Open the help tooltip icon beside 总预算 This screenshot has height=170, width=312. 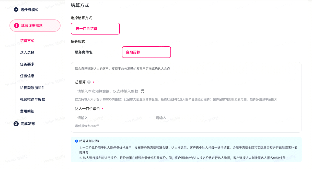pyautogui.click(x=89, y=82)
